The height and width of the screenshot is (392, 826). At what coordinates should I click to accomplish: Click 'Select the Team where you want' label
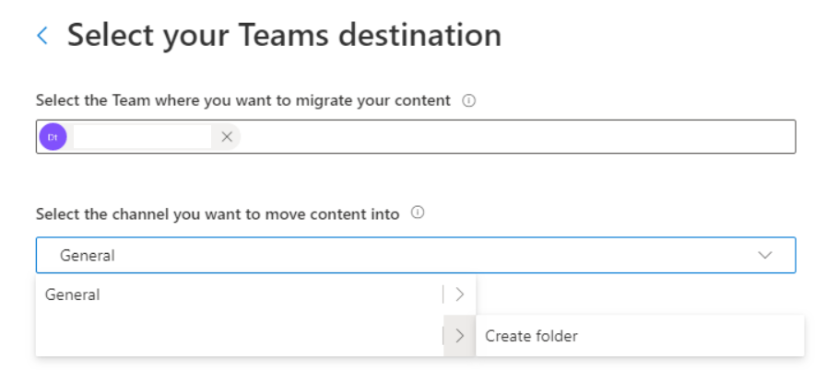tap(243, 101)
